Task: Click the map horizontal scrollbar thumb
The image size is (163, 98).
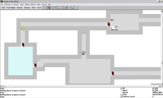Action: point(3,86)
